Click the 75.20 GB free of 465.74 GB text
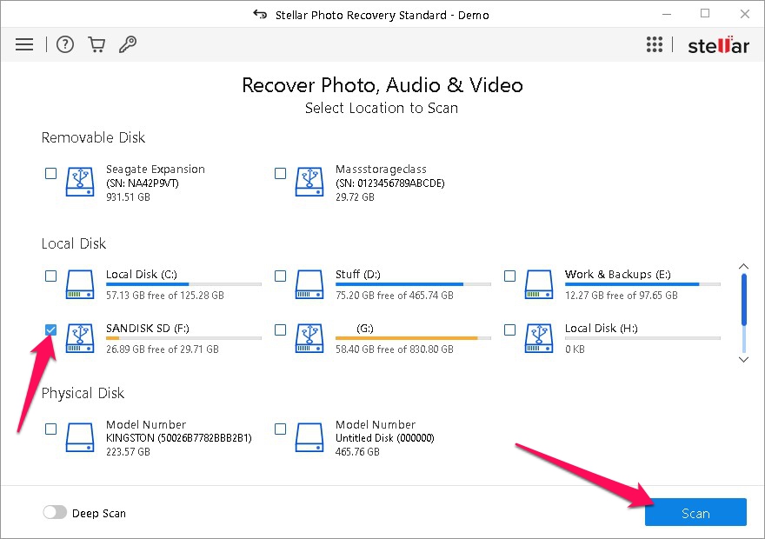This screenshot has height=539, width=765. pyautogui.click(x=394, y=296)
